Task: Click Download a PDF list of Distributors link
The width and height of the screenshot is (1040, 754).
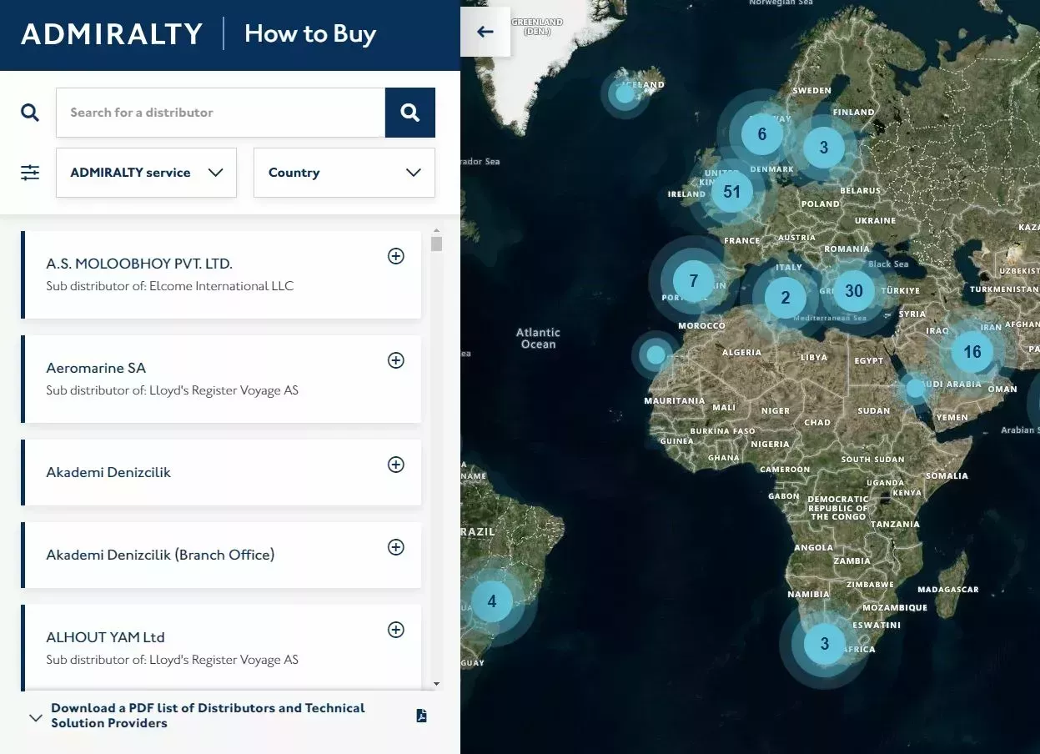Action: click(208, 716)
